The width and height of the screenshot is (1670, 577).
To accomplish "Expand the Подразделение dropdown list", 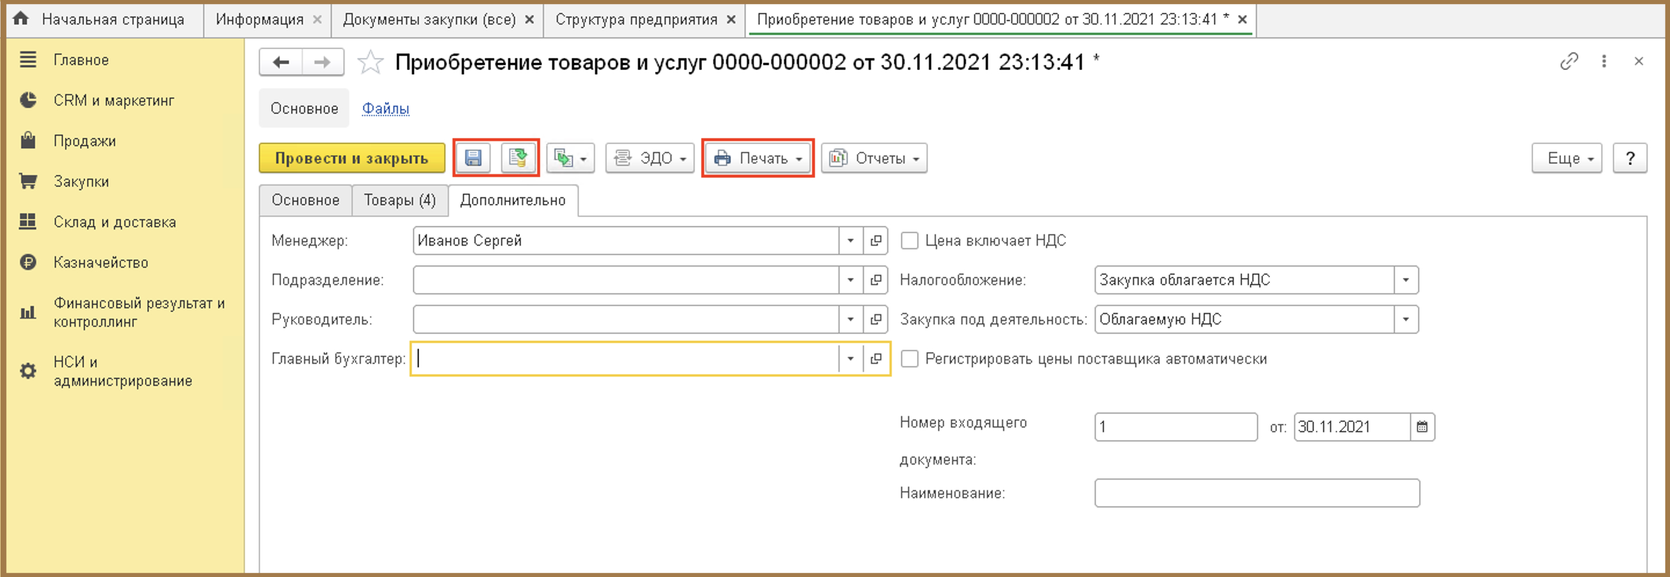I will (851, 280).
